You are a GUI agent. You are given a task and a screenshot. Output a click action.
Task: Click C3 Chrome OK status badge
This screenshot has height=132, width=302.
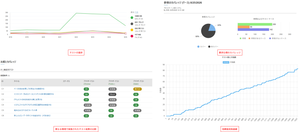(x=86, y=100)
